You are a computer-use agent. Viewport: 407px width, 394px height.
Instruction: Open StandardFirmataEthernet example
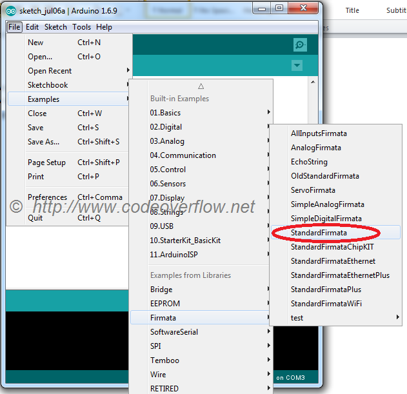335,261
